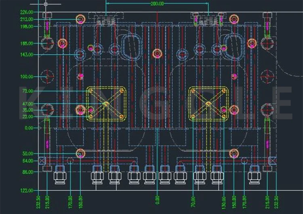Select the 100.00 dimension label on left
Screen dimensions: 303x214
click(27, 76)
